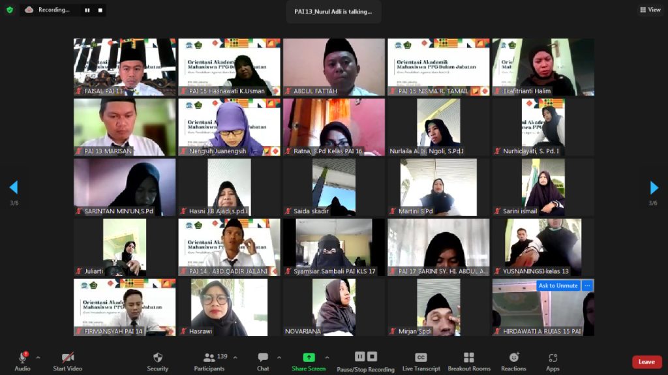Click the green Share Screen icon
This screenshot has height=375, width=668.
(309, 357)
